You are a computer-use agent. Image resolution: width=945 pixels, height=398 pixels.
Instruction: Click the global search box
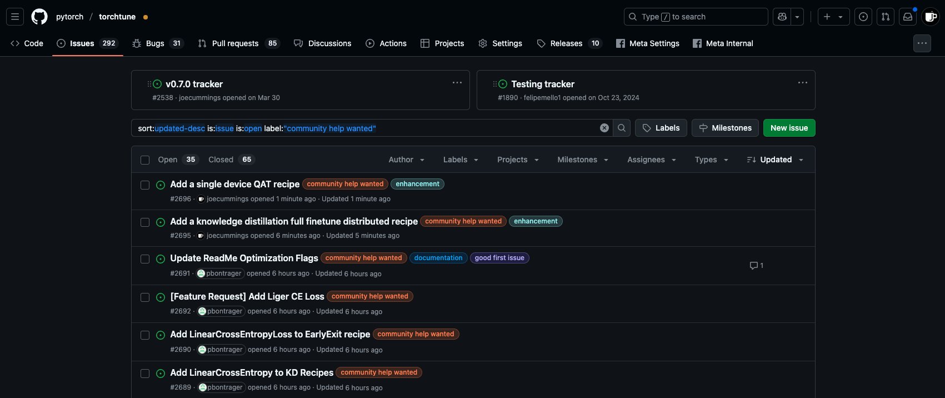click(x=696, y=17)
